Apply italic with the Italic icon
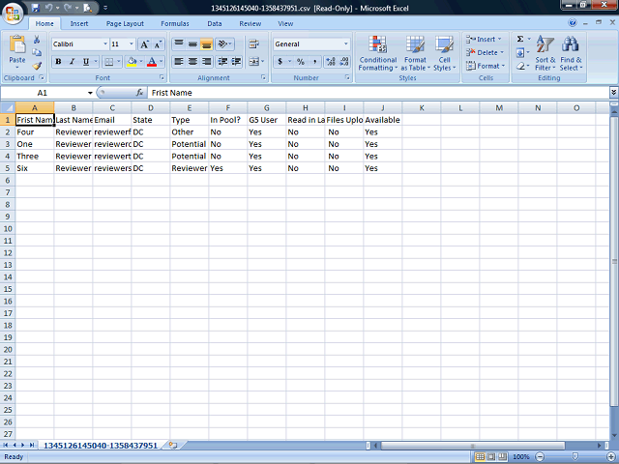Image resolution: width=619 pixels, height=464 pixels. coord(72,62)
